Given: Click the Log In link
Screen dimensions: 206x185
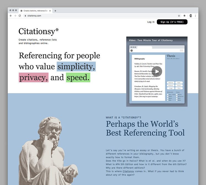Looking at the screenshot, I should tap(151, 22).
